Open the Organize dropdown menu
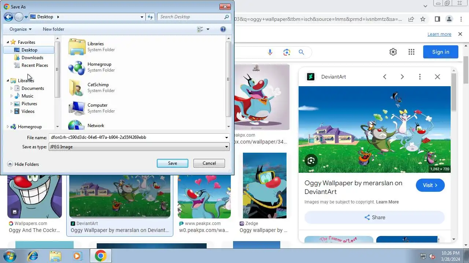The height and width of the screenshot is (263, 469). point(21,29)
